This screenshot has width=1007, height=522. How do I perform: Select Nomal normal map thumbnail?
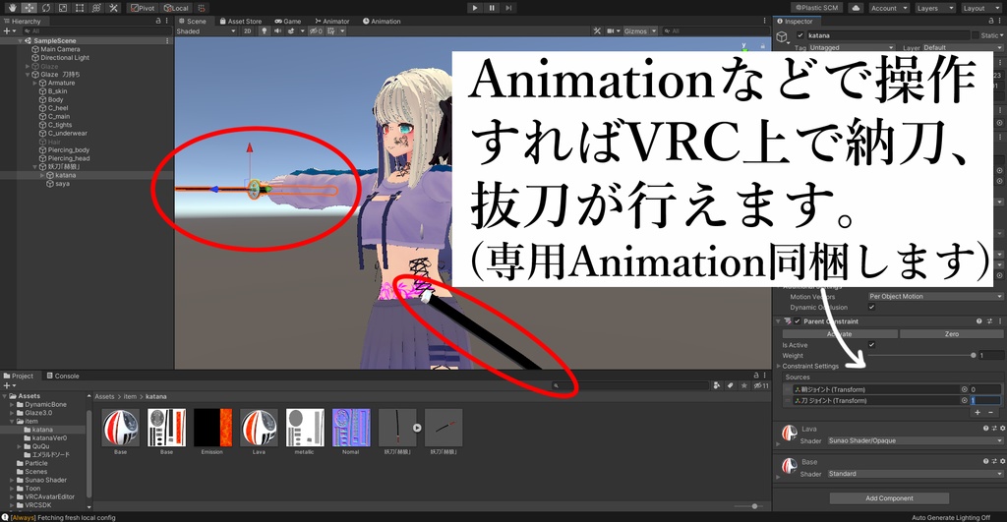pyautogui.click(x=351, y=428)
